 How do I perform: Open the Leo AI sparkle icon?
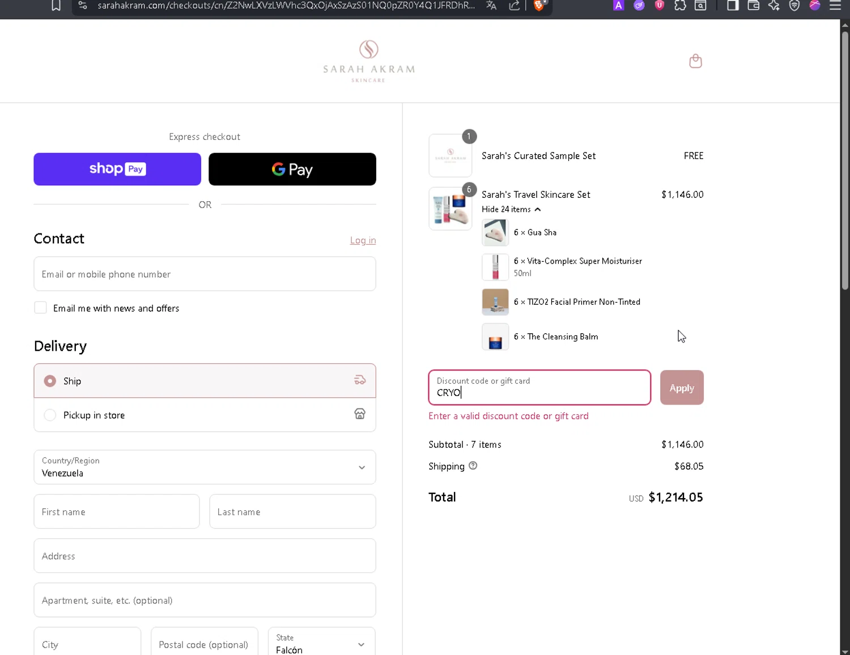[x=773, y=6]
